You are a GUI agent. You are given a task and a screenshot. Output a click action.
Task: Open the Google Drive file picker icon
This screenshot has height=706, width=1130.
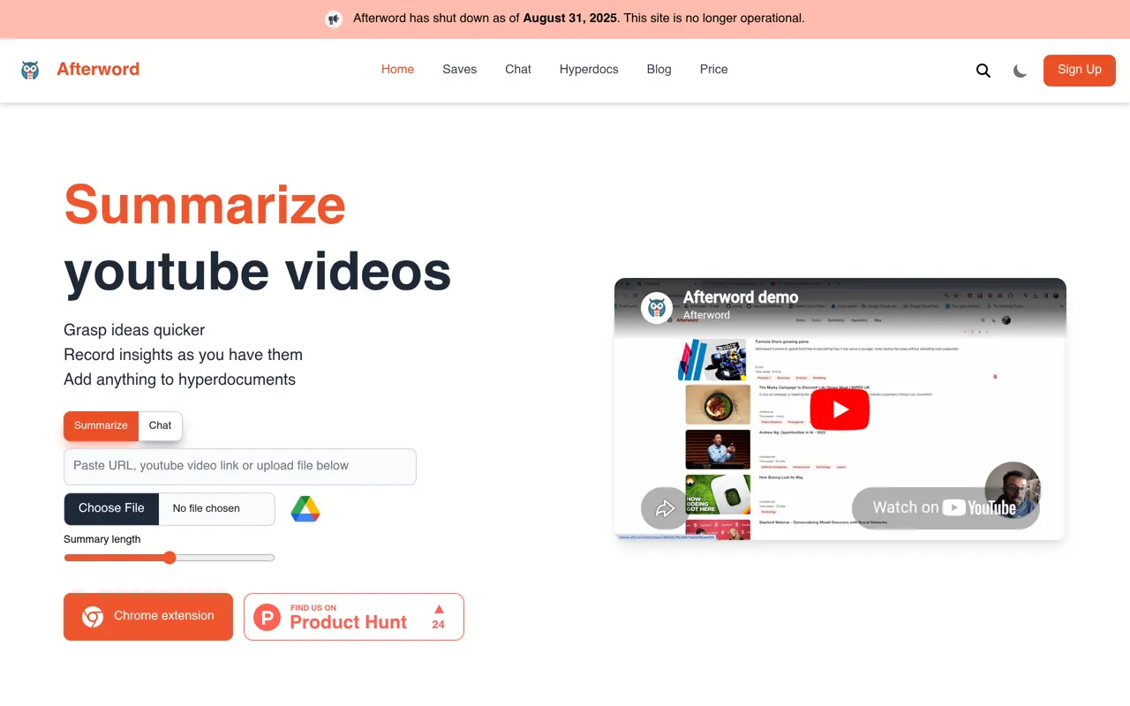[305, 509]
